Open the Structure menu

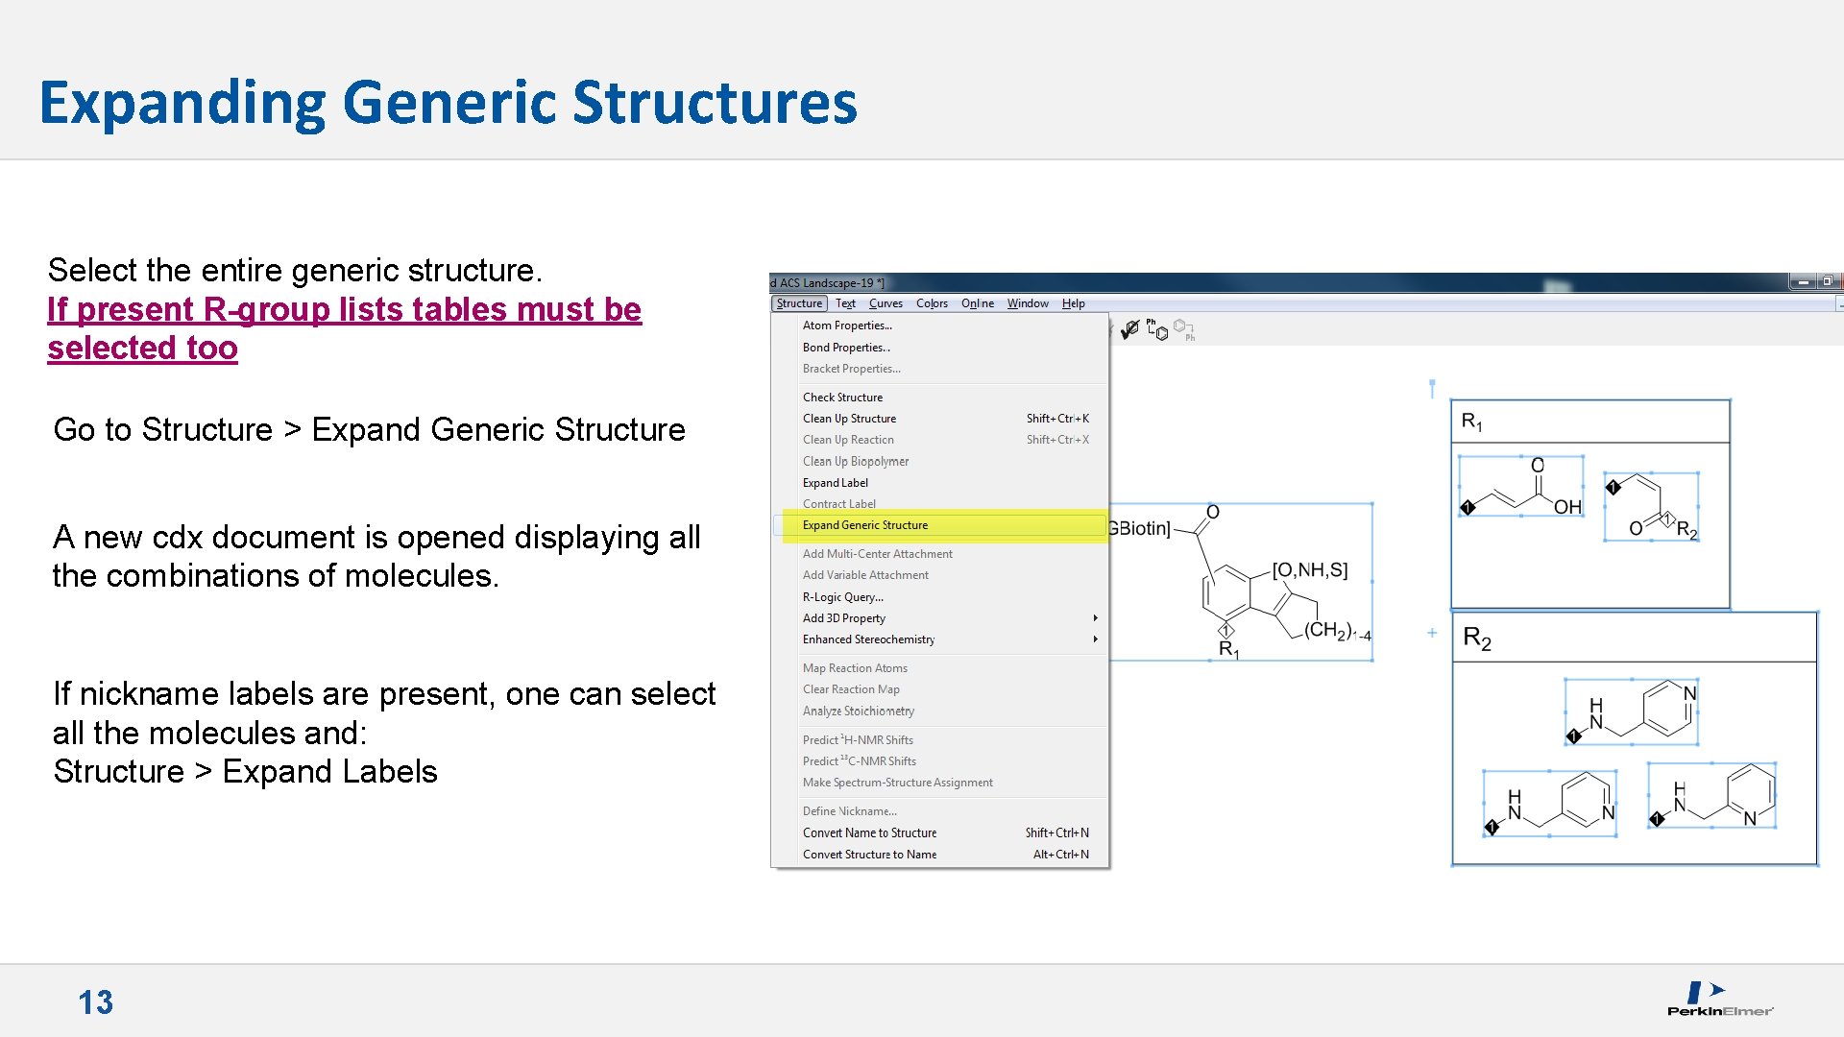(x=799, y=303)
